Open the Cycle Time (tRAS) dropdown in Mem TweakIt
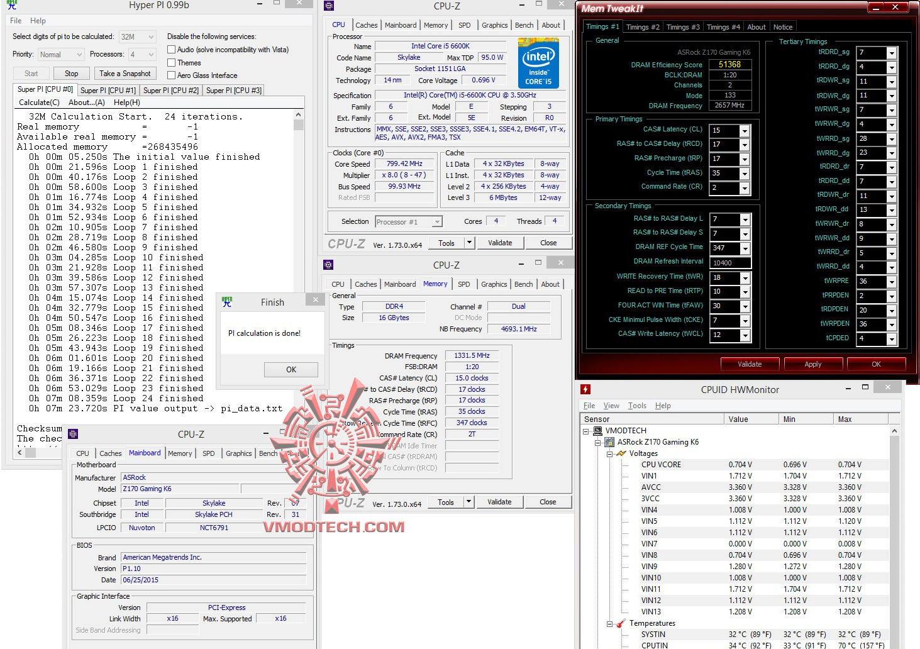The width and height of the screenshot is (920, 649). 745,174
